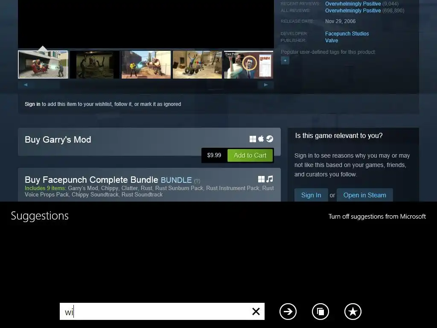Open all reviews Overwhelmingly Positive link

(x=353, y=11)
